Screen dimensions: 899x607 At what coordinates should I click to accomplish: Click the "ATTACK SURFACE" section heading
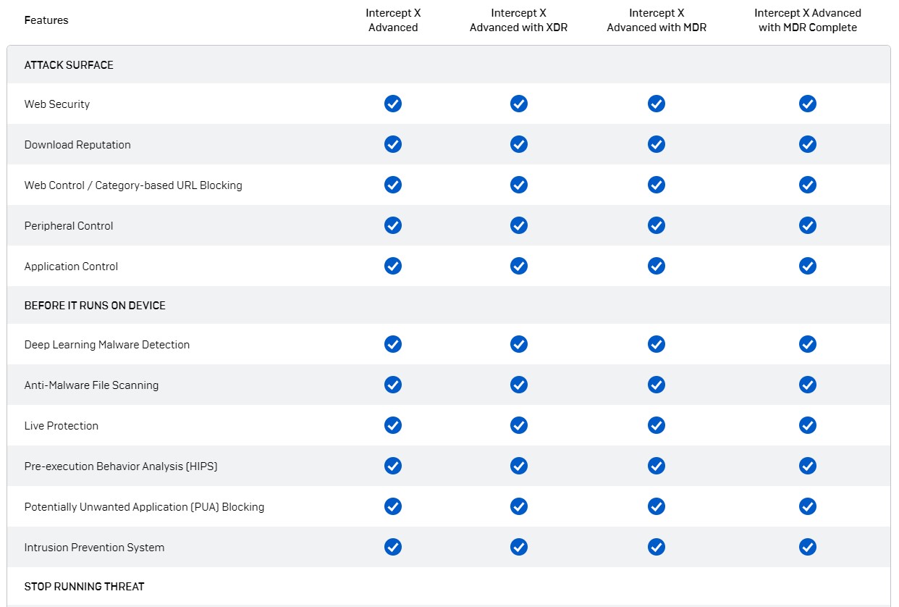(69, 65)
